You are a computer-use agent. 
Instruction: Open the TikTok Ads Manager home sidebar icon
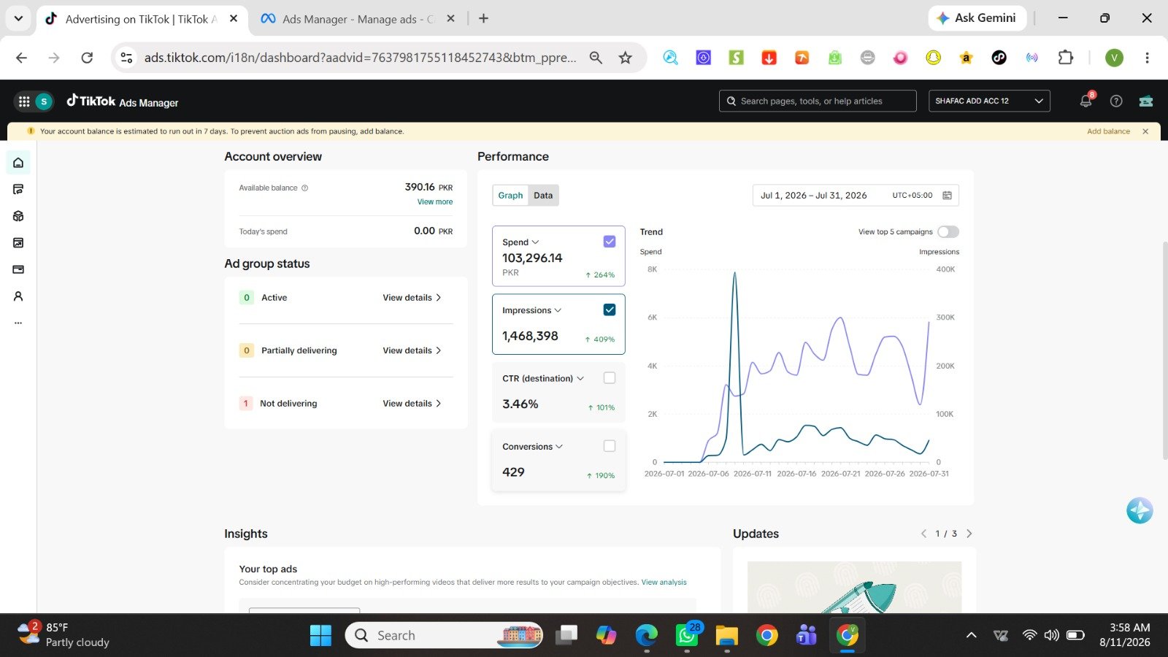click(x=18, y=163)
